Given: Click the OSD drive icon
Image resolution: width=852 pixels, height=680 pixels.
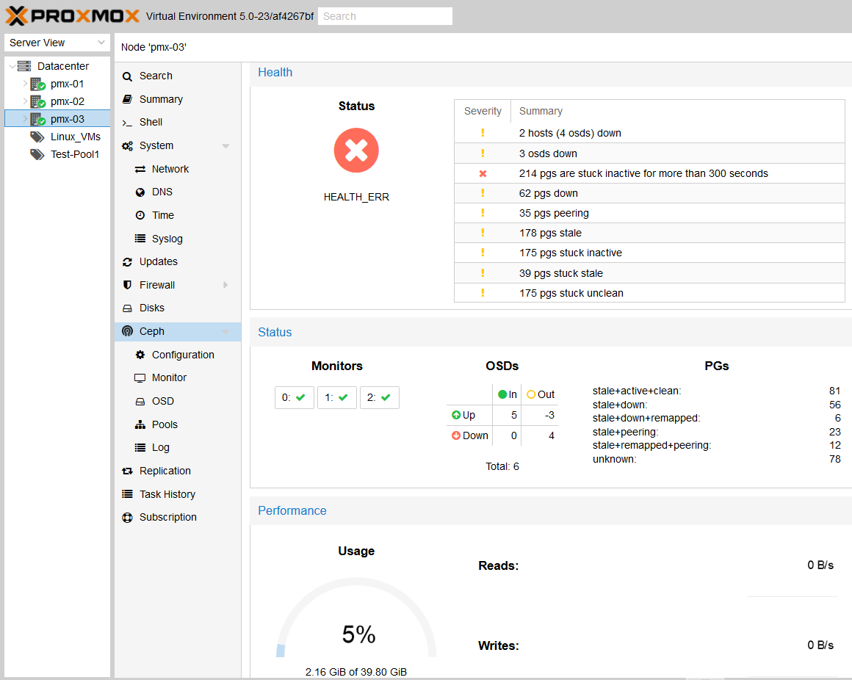Looking at the screenshot, I should click(140, 402).
